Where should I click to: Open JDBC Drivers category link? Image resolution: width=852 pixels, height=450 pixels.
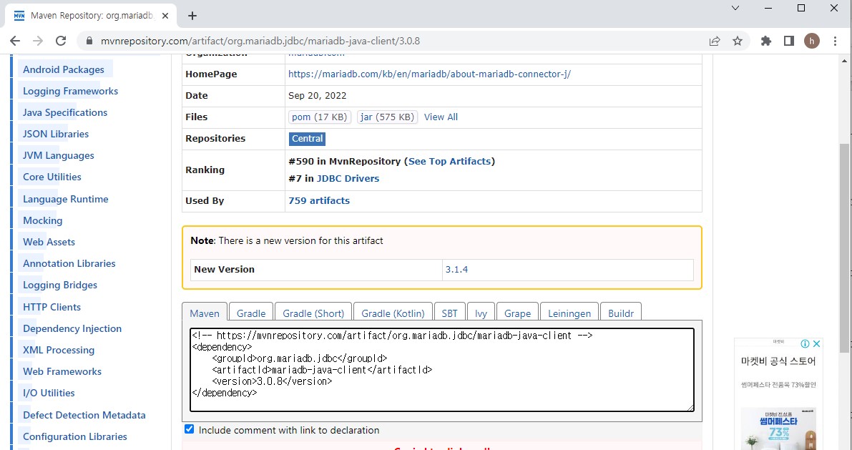pyautogui.click(x=348, y=178)
